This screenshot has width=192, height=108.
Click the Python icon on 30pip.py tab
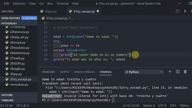point(42,11)
